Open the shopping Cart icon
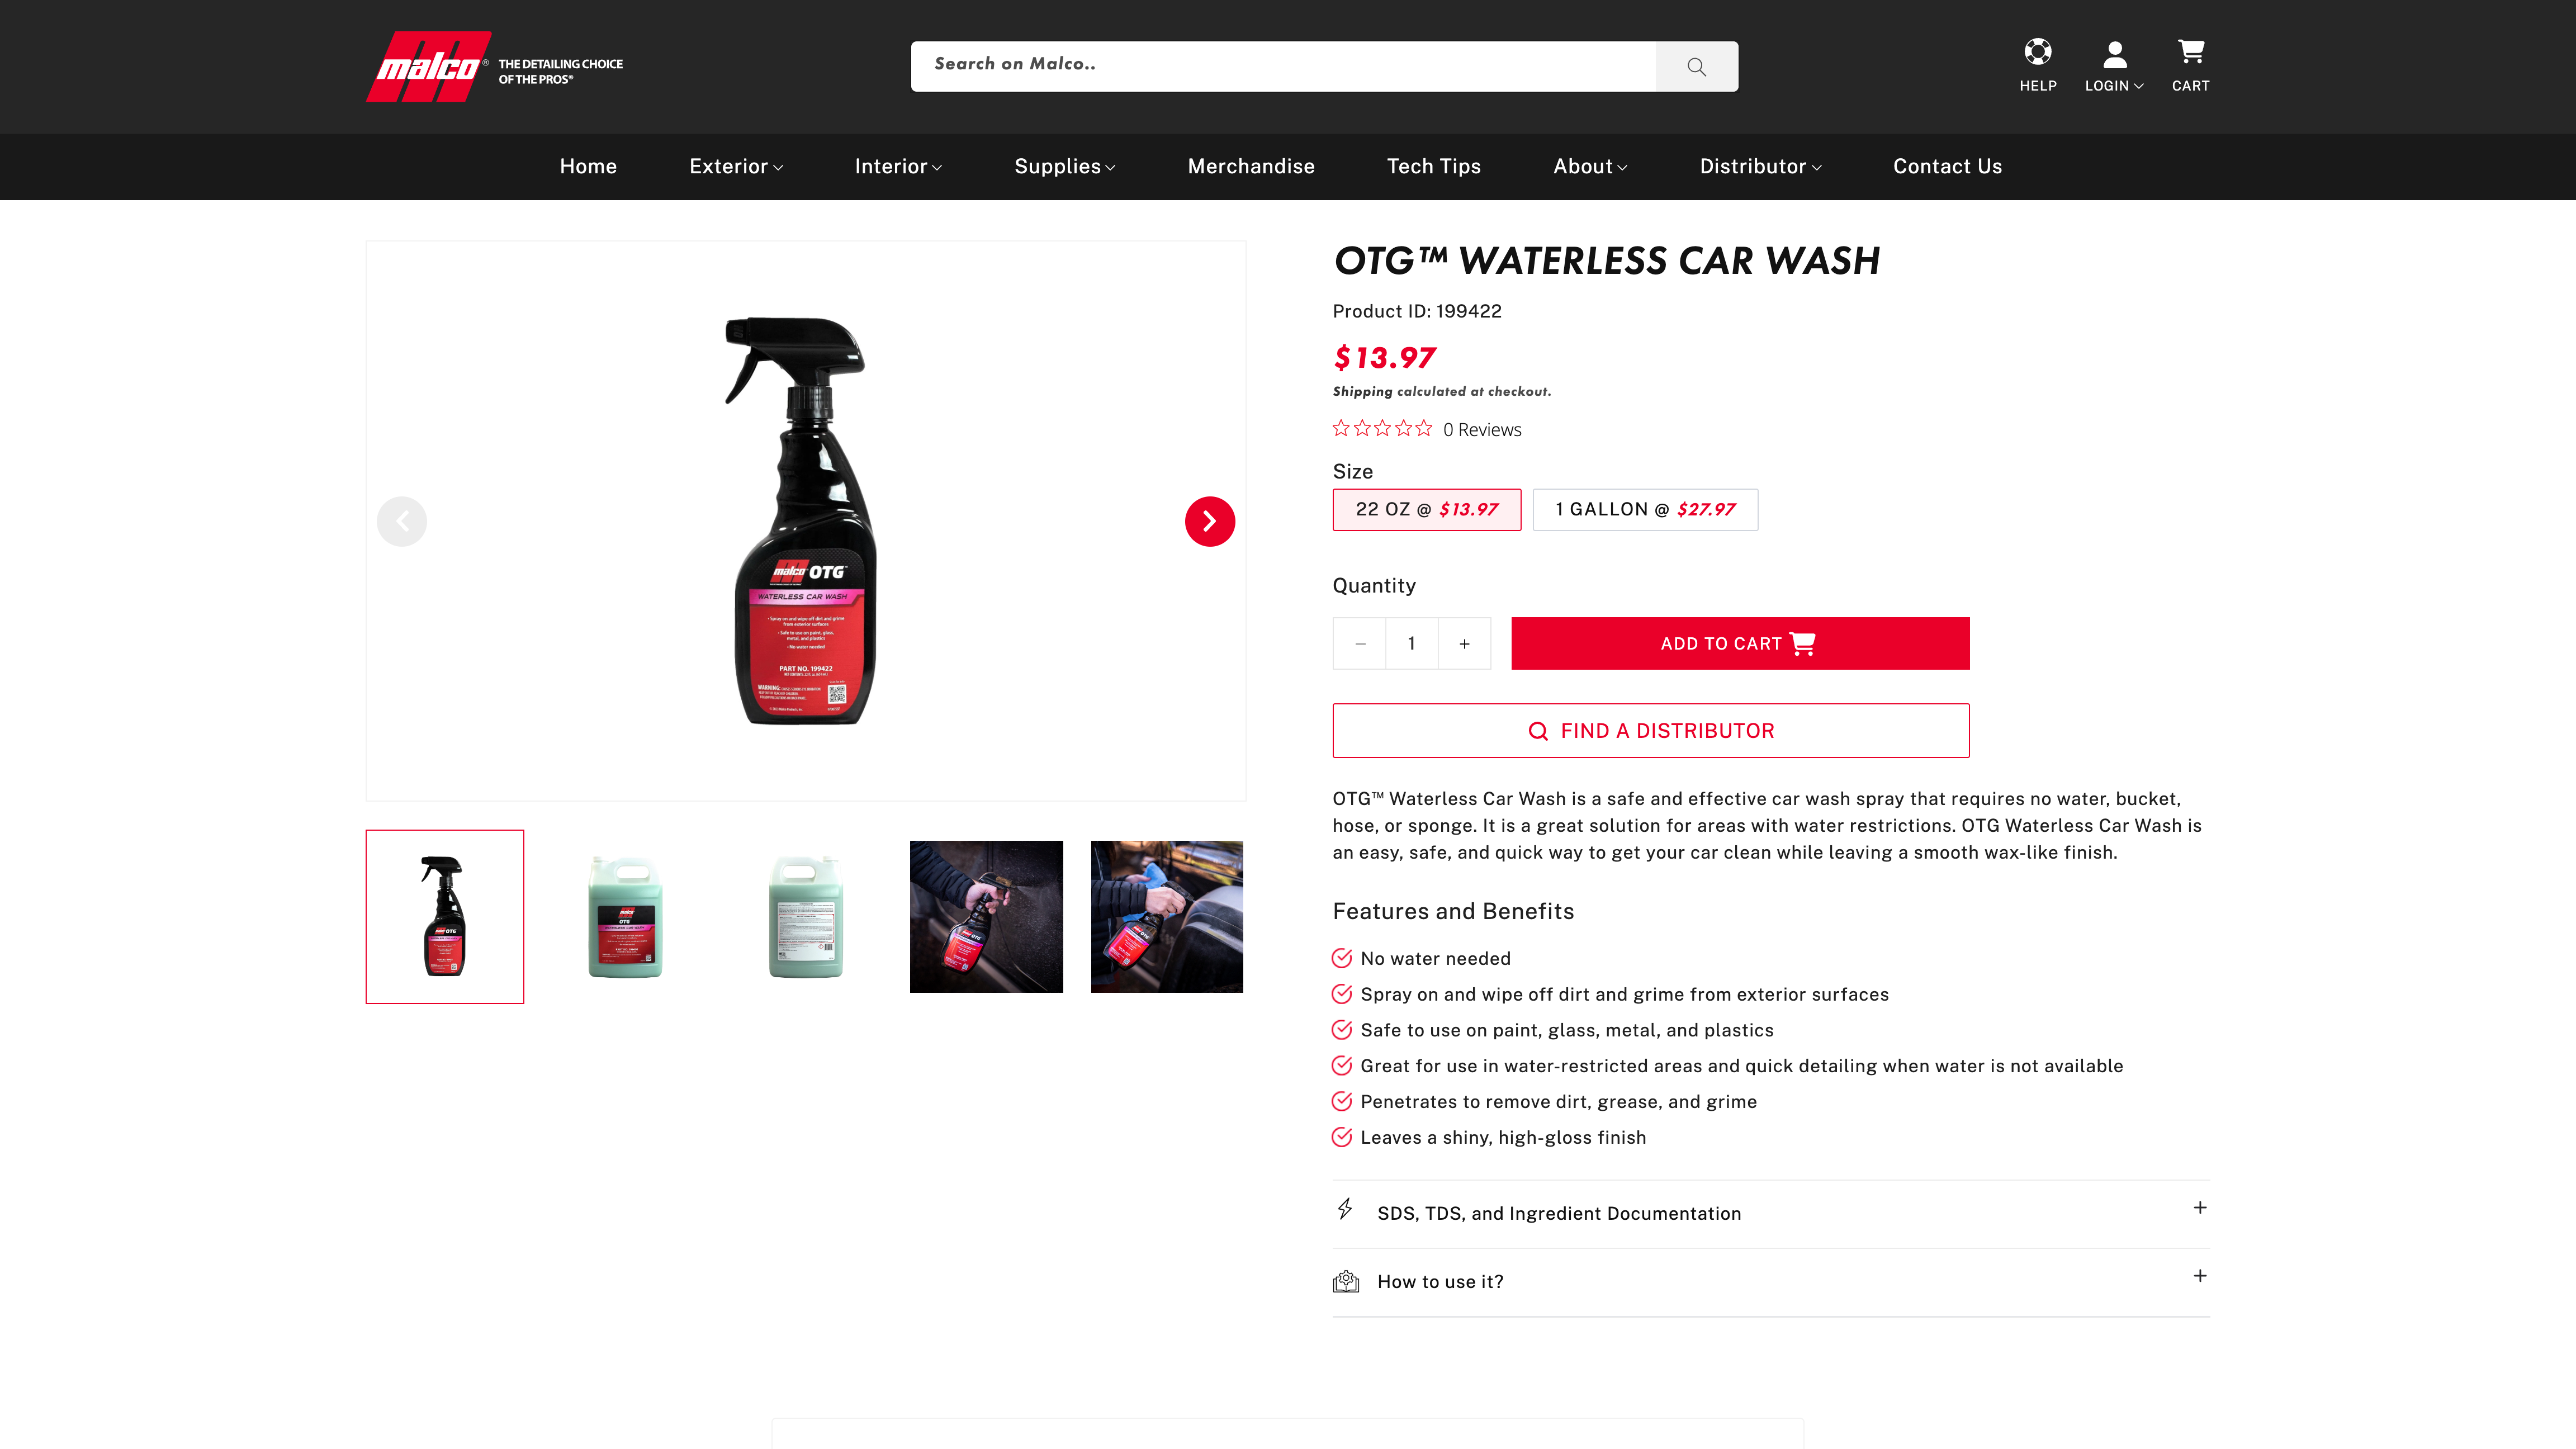This screenshot has width=2576, height=1449. pos(2190,51)
